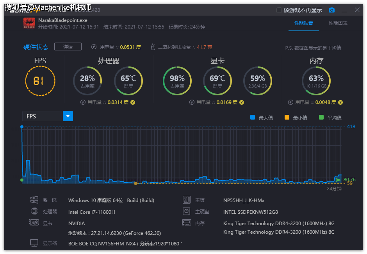
Task: Switch to the 性能图表 tab
Action: (338, 23)
